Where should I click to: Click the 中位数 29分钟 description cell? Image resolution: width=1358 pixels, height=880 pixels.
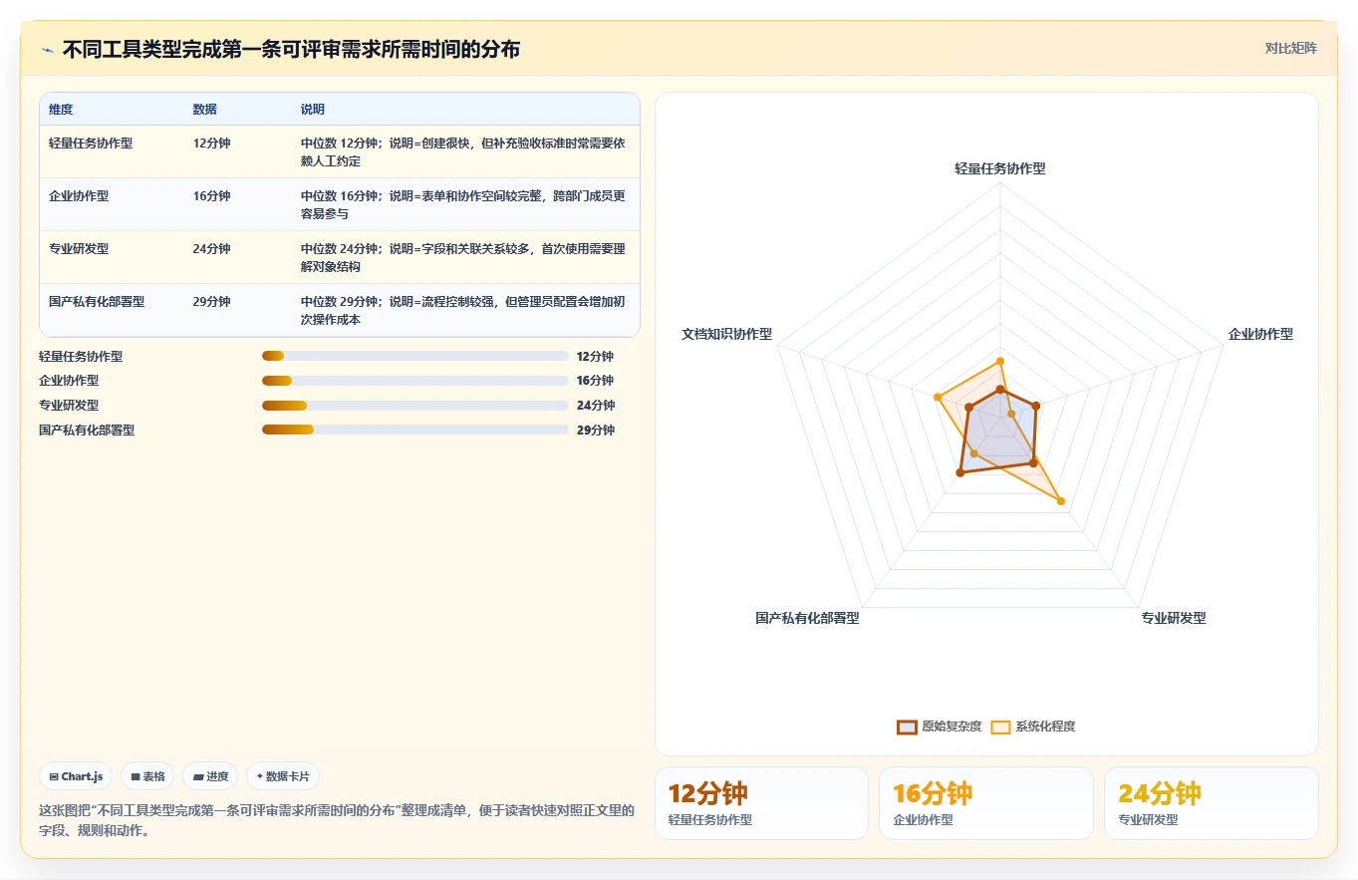[x=463, y=311]
